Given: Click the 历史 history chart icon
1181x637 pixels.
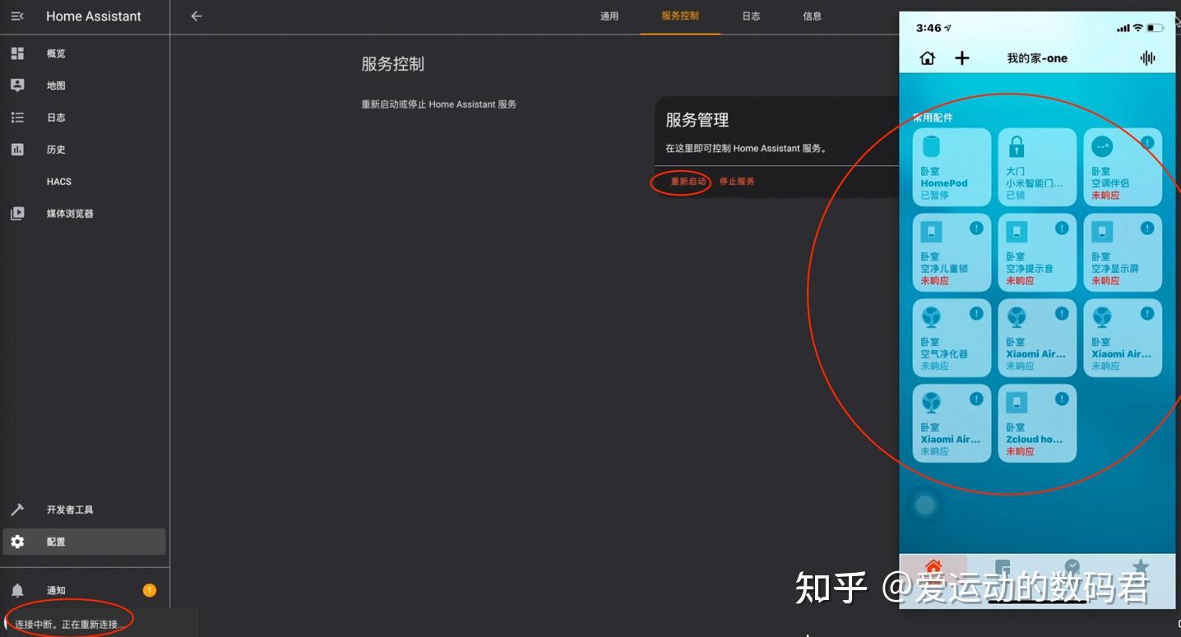Looking at the screenshot, I should [17, 149].
